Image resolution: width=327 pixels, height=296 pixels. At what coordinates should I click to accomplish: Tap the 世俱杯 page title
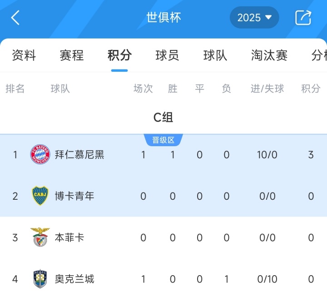coord(163,18)
